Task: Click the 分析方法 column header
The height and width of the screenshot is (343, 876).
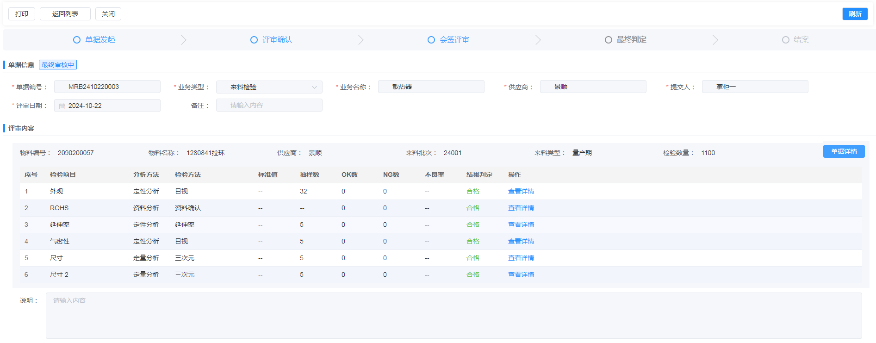Action: pyautogui.click(x=146, y=175)
